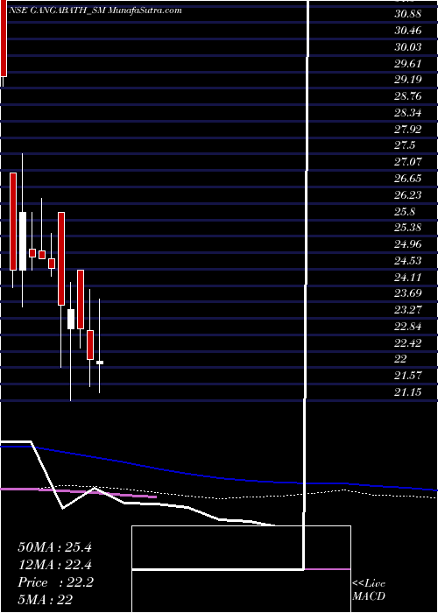Viewport: 438px width, 613px height.
Task: Select the 29.19 price axis label
Action: click(x=408, y=80)
